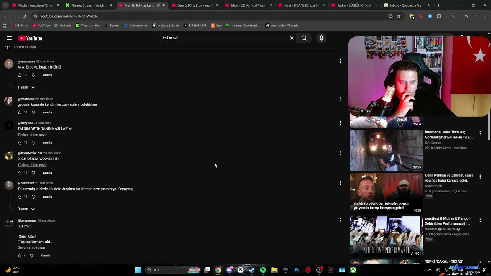
Task: Dislike the @wosooyaa comment
Action: 33,112
